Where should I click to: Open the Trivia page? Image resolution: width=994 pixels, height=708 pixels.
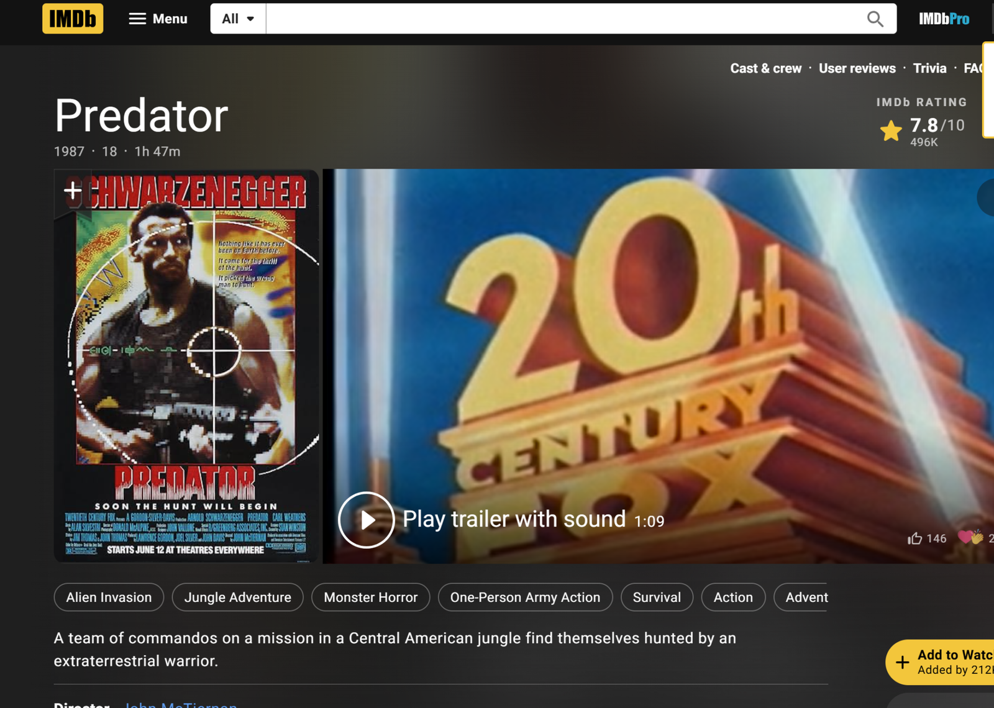(x=929, y=68)
